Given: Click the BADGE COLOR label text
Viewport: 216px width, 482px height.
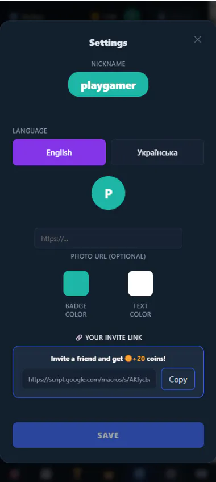Looking at the screenshot, I should coord(76,310).
